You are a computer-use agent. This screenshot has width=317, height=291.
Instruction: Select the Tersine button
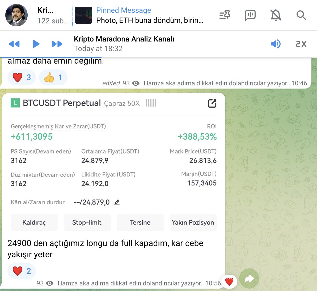pyautogui.click(x=140, y=222)
